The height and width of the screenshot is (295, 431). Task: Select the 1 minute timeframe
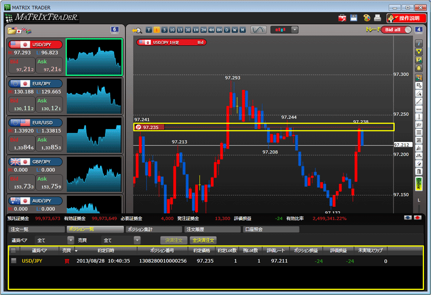tap(157, 30)
